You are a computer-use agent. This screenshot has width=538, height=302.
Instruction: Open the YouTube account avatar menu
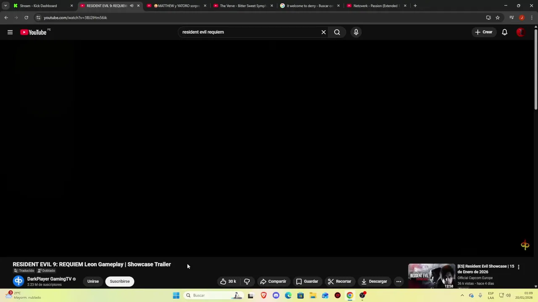(x=520, y=32)
